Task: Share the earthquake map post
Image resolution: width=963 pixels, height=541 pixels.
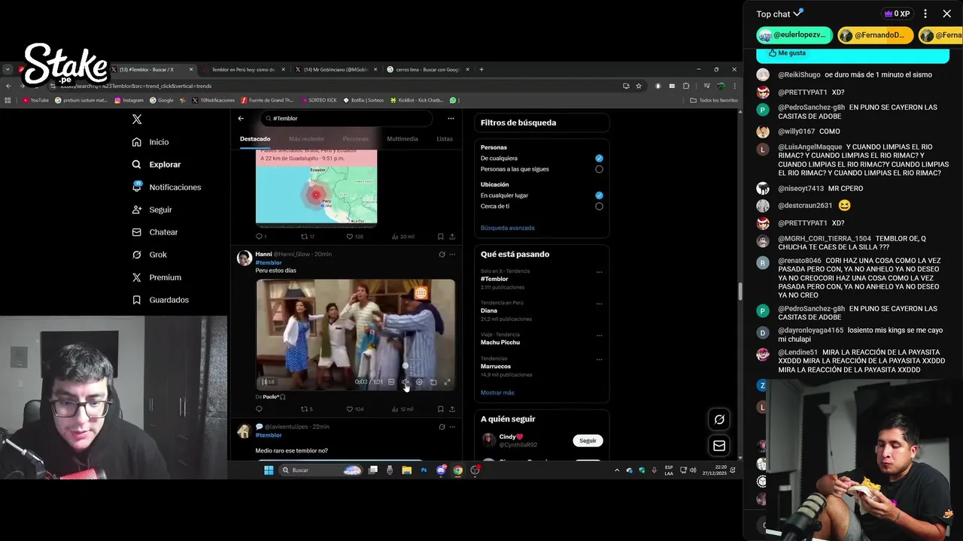Action: click(452, 237)
